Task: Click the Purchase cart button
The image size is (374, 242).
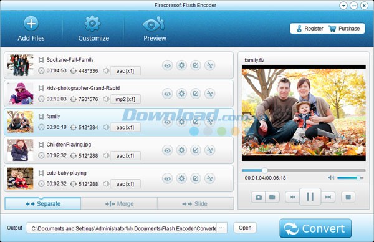Action: pos(344,29)
